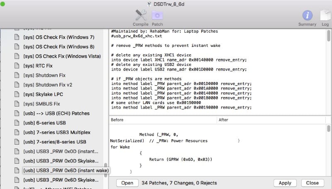Image resolution: width=332 pixels, height=189 pixels.
Task: Select USB3 _PRW 0x6D (instant wake) patch
Action: click(x=66, y=171)
